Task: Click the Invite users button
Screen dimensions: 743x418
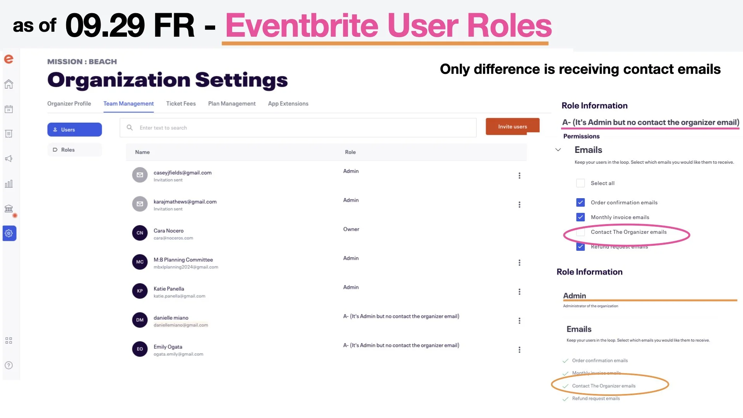Action: [512, 127]
